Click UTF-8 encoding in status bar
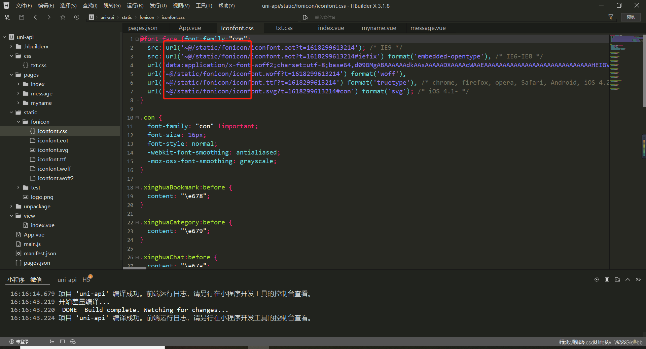Viewport: 646px width, 349px height. 601,342
